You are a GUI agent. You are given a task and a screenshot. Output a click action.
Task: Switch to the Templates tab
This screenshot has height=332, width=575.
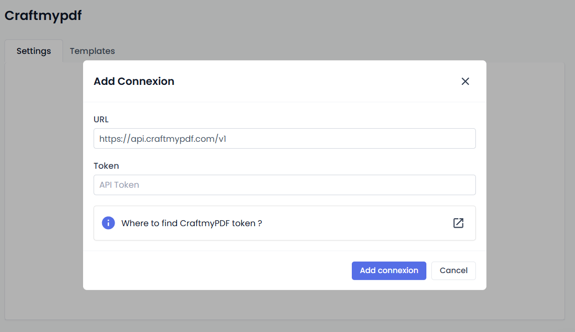pos(93,51)
